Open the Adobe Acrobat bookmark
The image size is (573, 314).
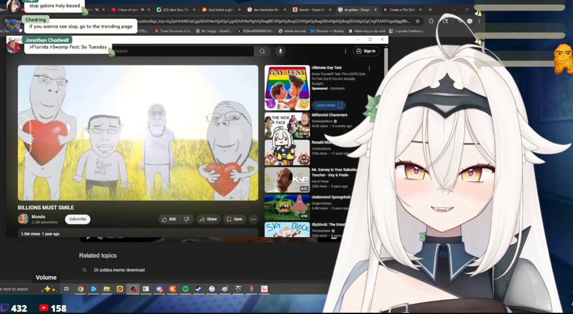[292, 31]
